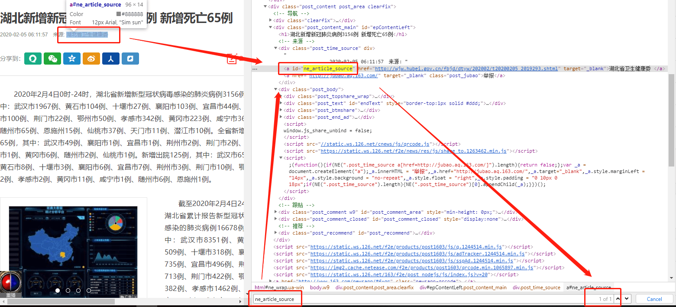Viewport: 676px width, 307px height.
Task: Open the cnews/js/qrcode.js script link
Action: click(375, 144)
